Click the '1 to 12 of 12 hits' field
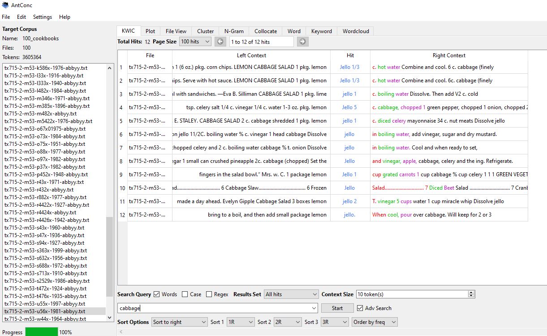The image size is (547, 336). 262,42
